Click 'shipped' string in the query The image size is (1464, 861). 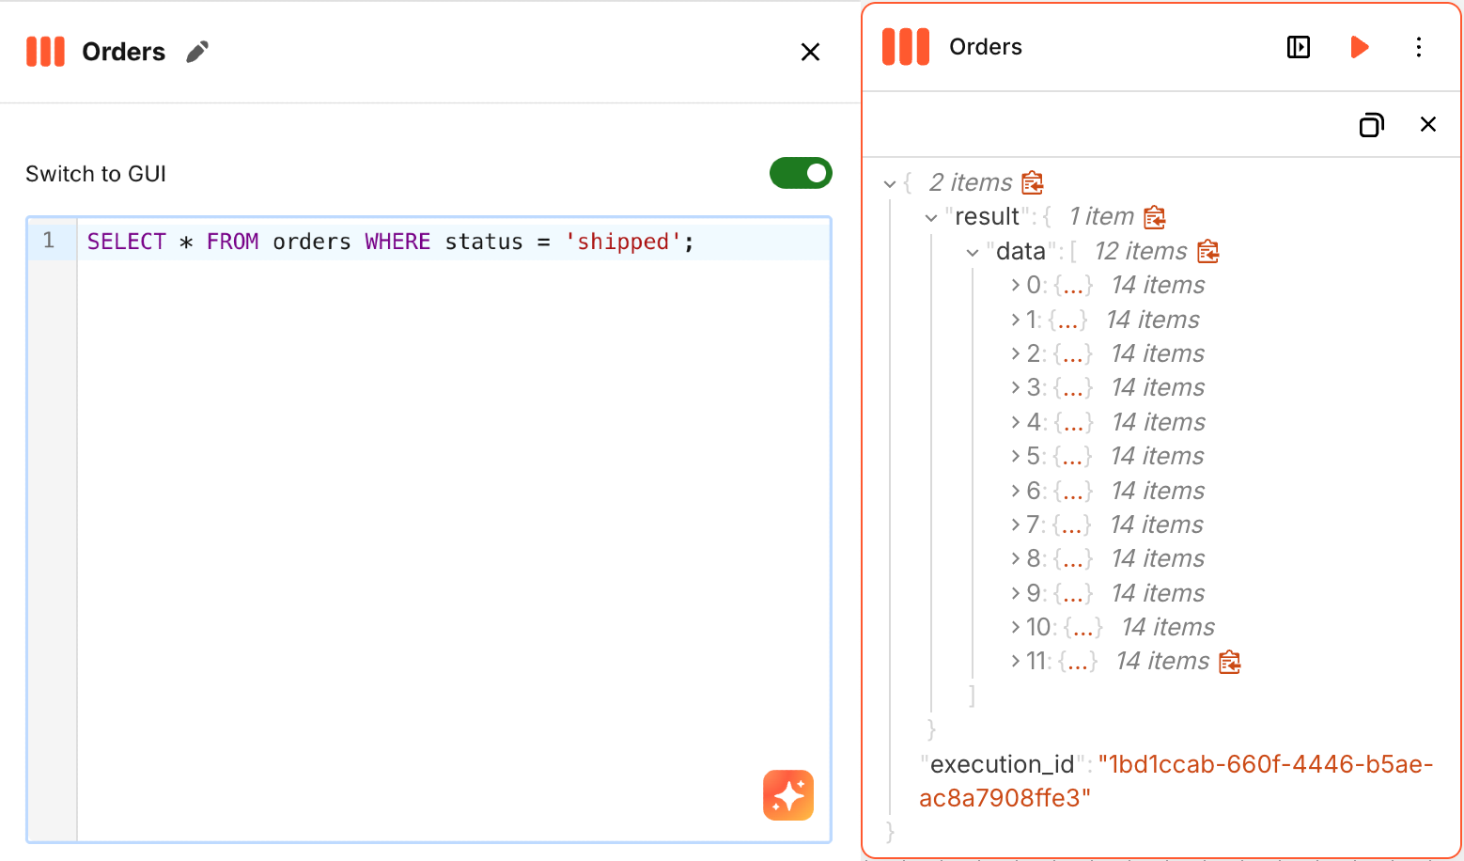[623, 242]
